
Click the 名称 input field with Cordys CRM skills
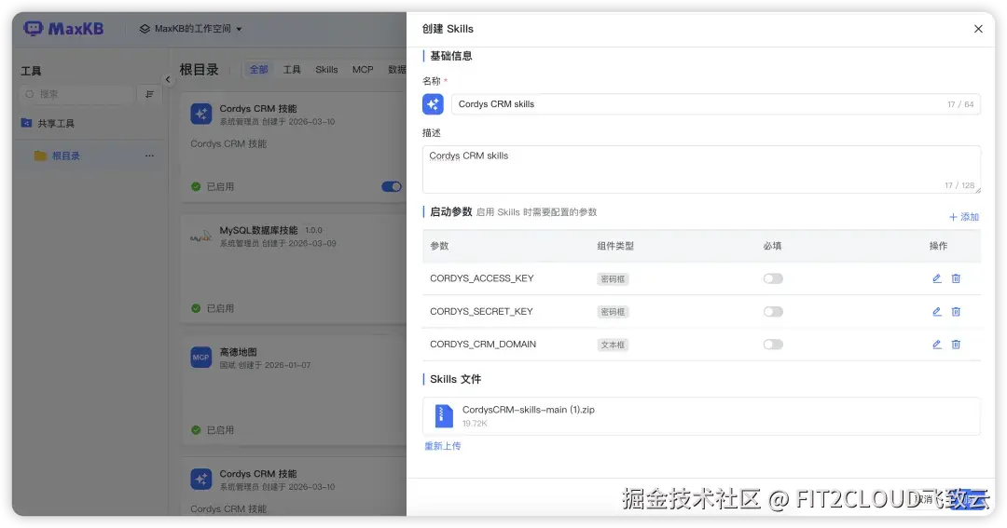[x=715, y=104]
